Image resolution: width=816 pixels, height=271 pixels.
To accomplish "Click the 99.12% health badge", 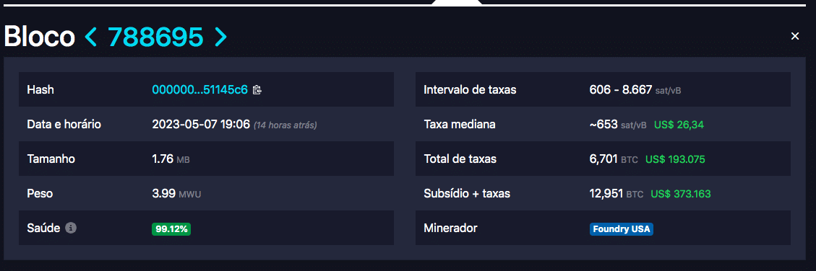I will click(x=171, y=229).
